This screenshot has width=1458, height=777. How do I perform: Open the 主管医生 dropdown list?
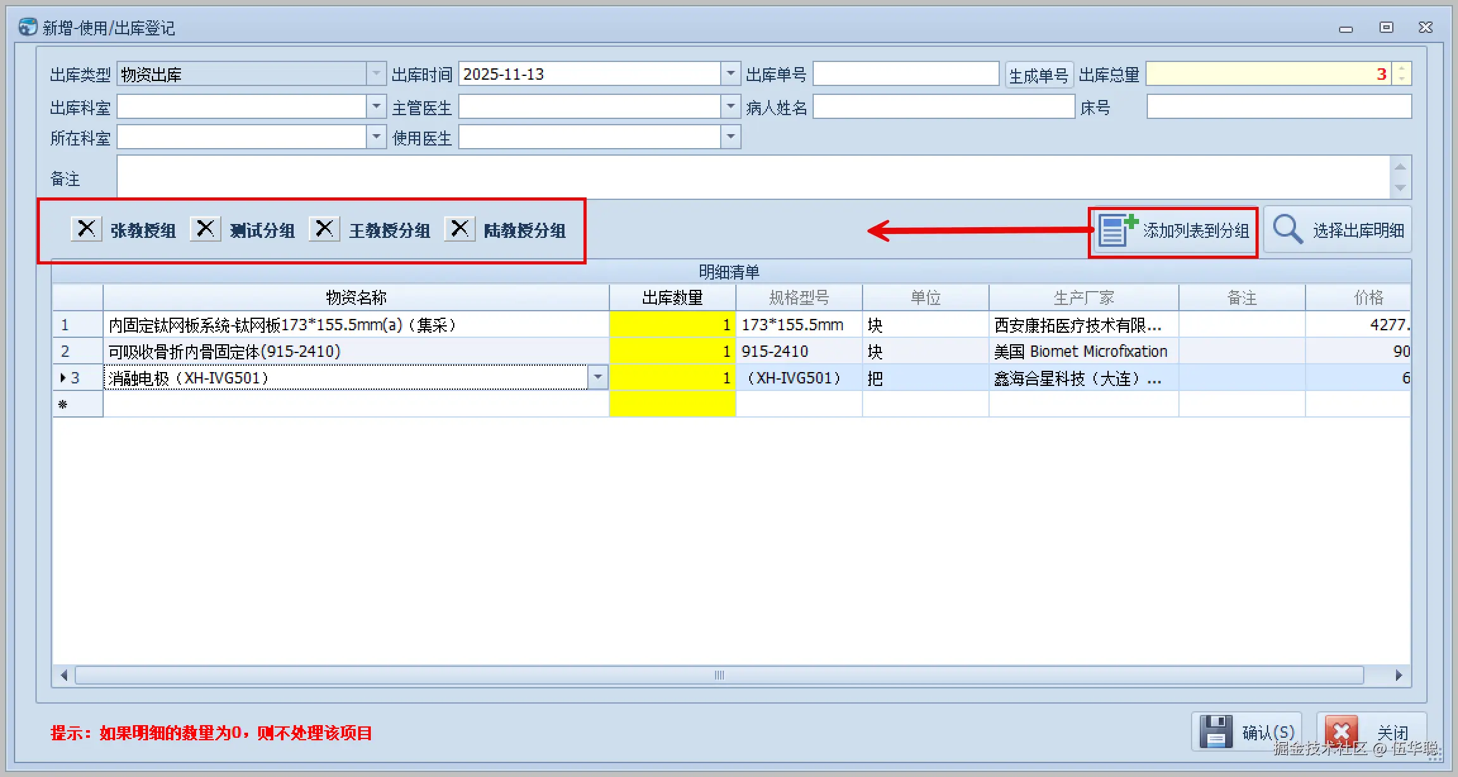[x=731, y=106]
